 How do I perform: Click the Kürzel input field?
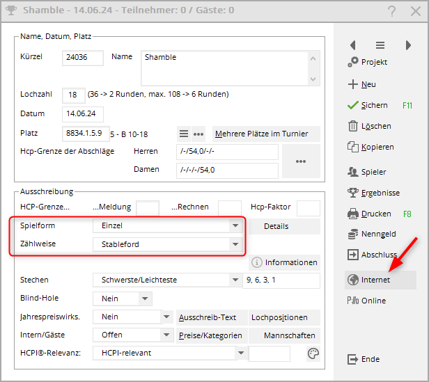tap(83, 58)
